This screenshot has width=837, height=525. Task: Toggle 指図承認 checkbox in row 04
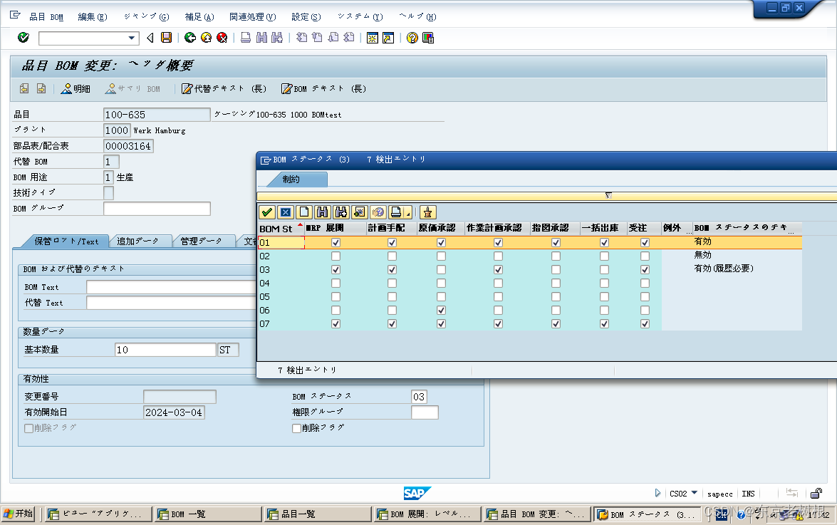coord(556,284)
